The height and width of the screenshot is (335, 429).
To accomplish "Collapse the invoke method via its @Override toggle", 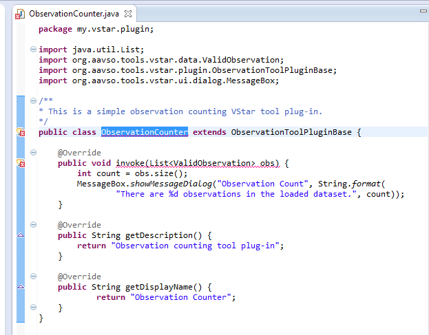I will 33,153.
